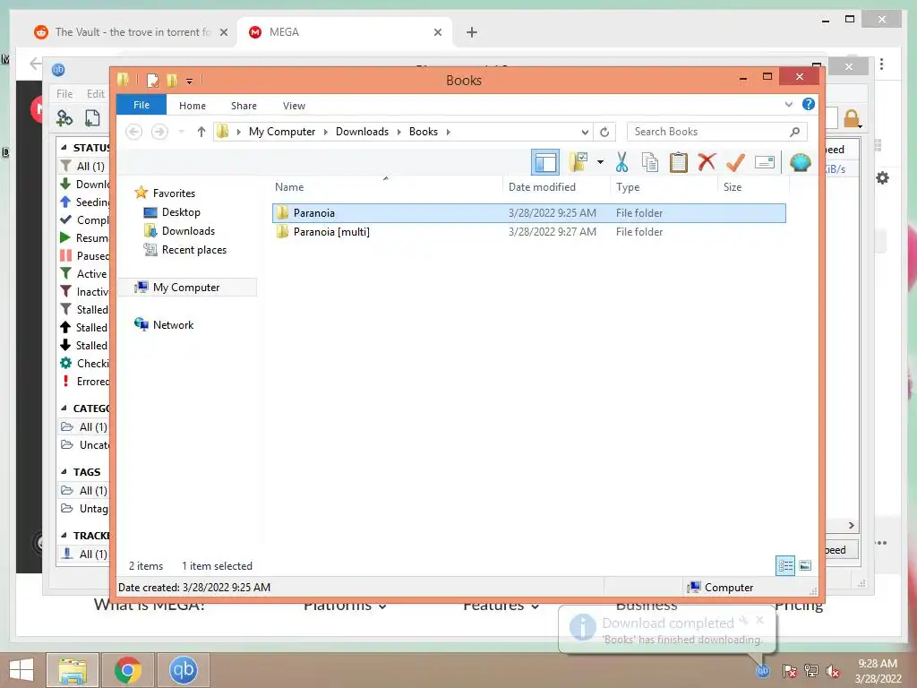Expand the ribbon with the chevron
Image resolution: width=917 pixels, height=688 pixels.
pyautogui.click(x=788, y=105)
